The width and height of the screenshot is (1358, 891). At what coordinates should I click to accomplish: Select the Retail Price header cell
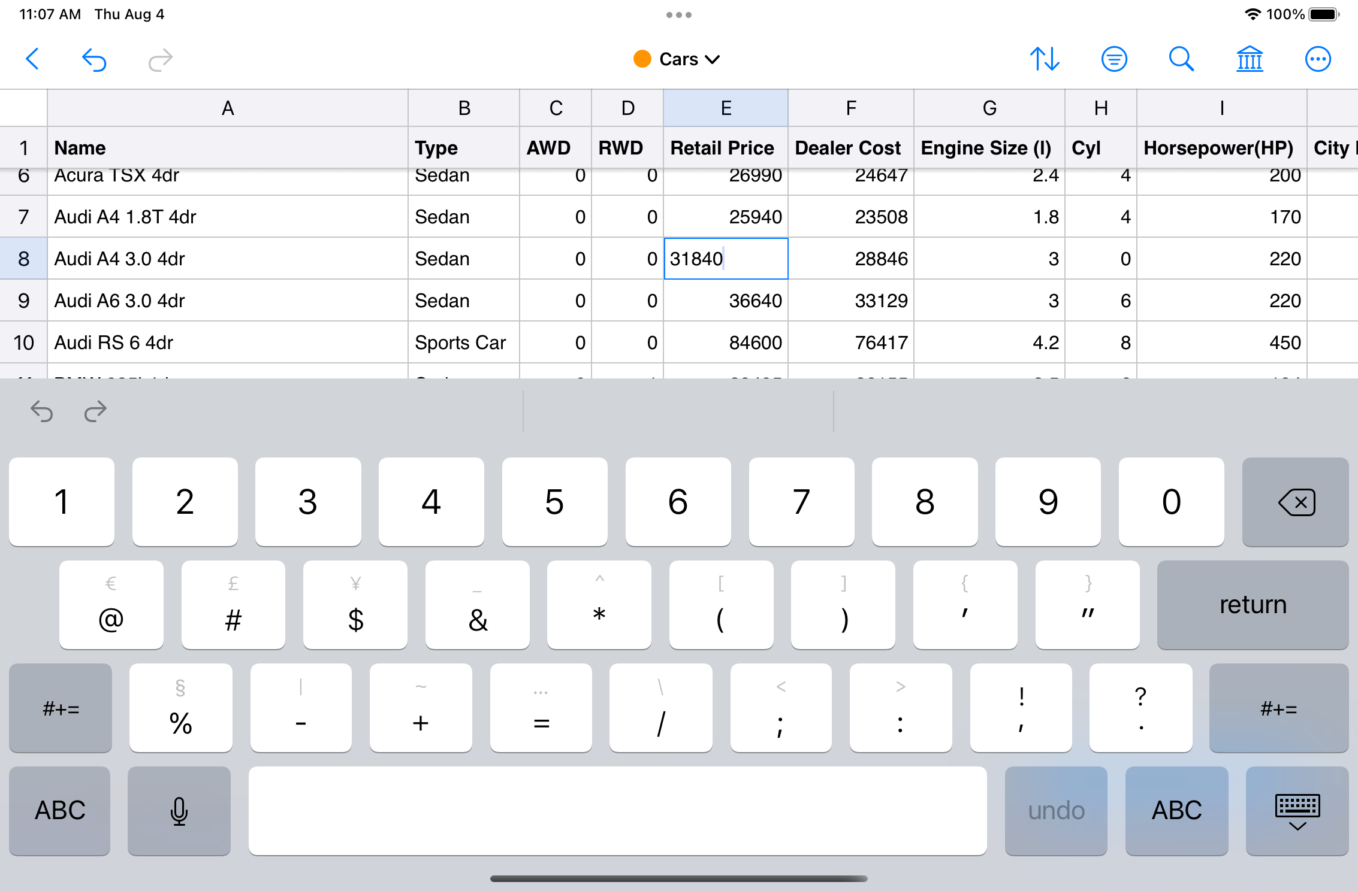pos(726,148)
